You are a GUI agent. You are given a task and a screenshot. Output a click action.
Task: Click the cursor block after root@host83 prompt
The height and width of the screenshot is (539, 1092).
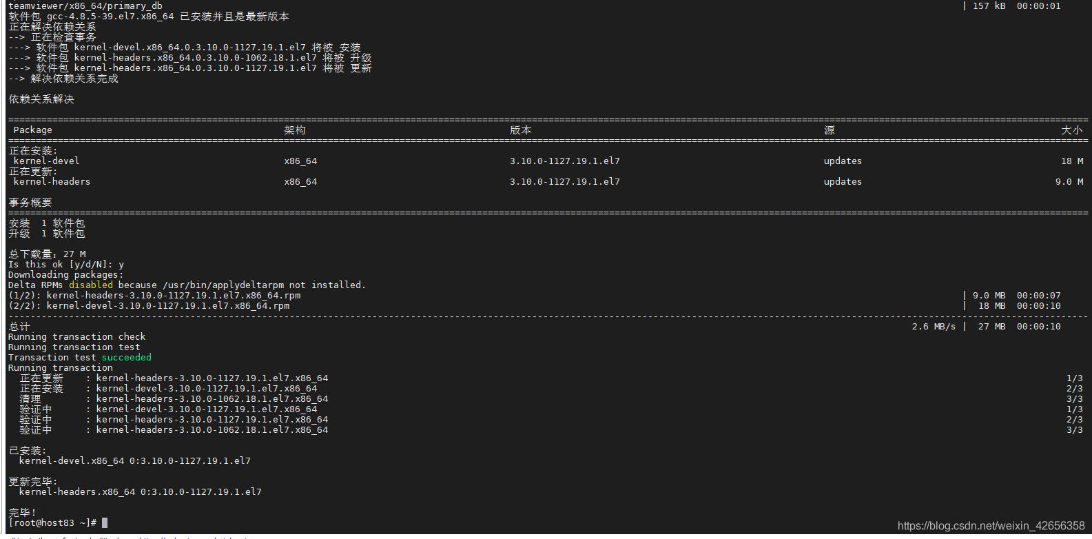pyautogui.click(x=105, y=523)
